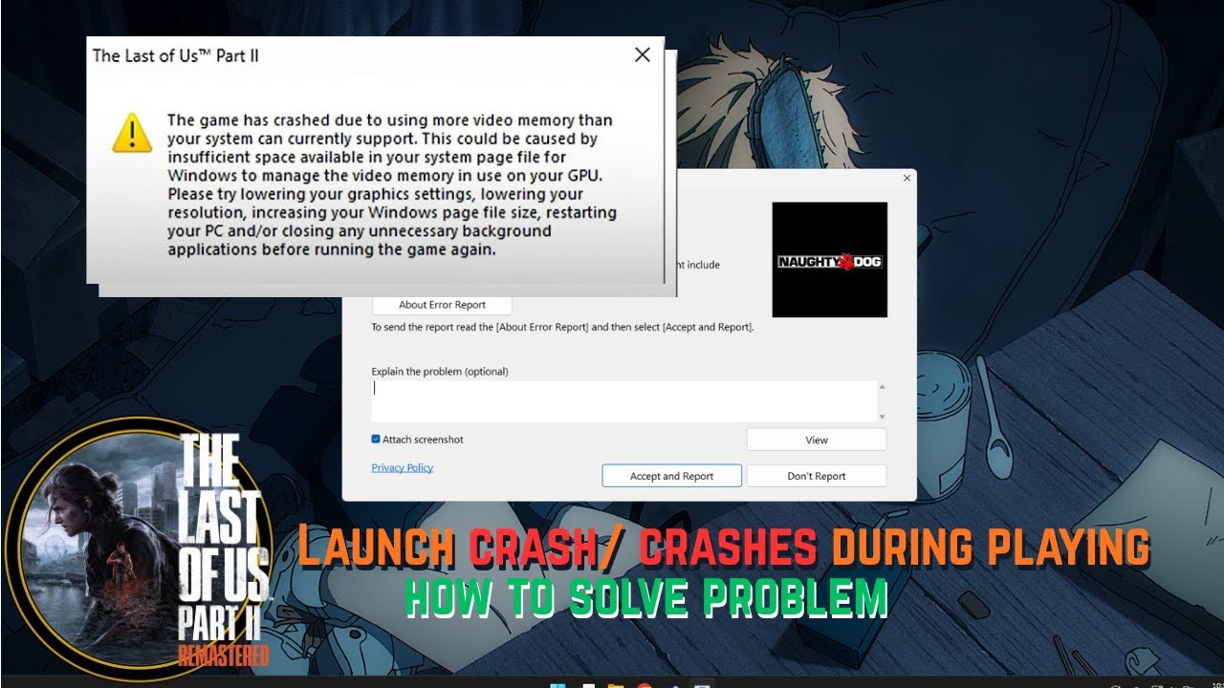Image resolution: width=1224 pixels, height=688 pixels.
Task: Uncheck the Attach screenshot checkbox
Action: point(376,440)
